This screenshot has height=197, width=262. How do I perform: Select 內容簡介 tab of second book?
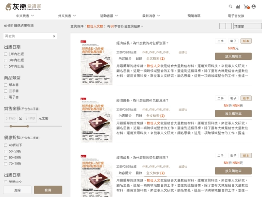(x=125, y=116)
